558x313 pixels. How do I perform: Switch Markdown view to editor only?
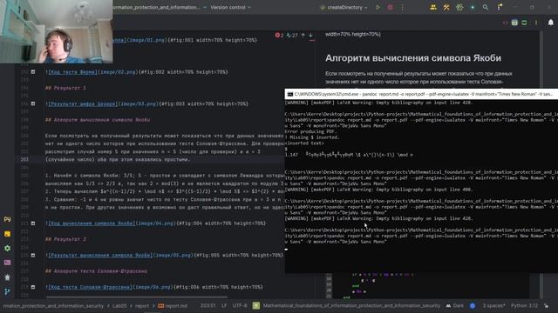[505, 23]
